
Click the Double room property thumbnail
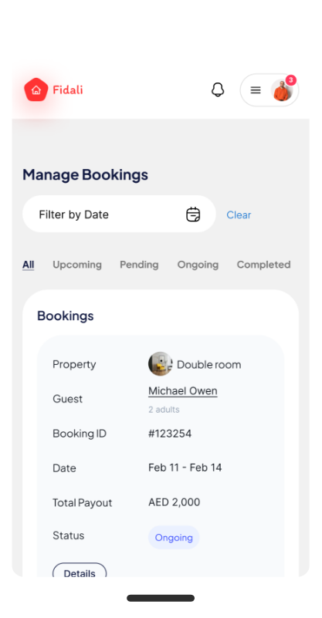click(160, 364)
